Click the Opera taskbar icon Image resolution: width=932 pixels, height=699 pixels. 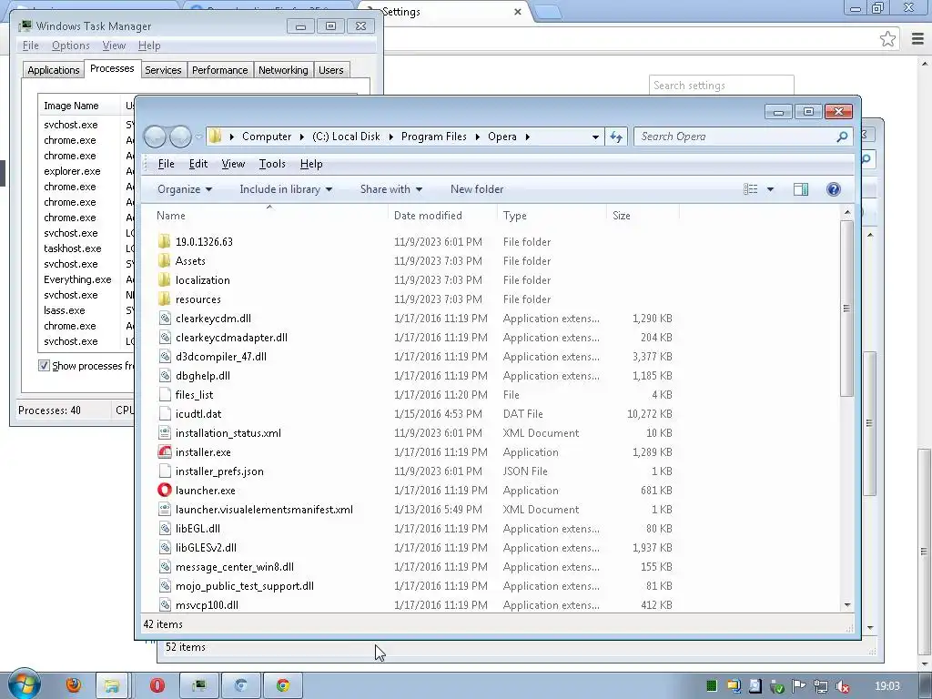157,686
